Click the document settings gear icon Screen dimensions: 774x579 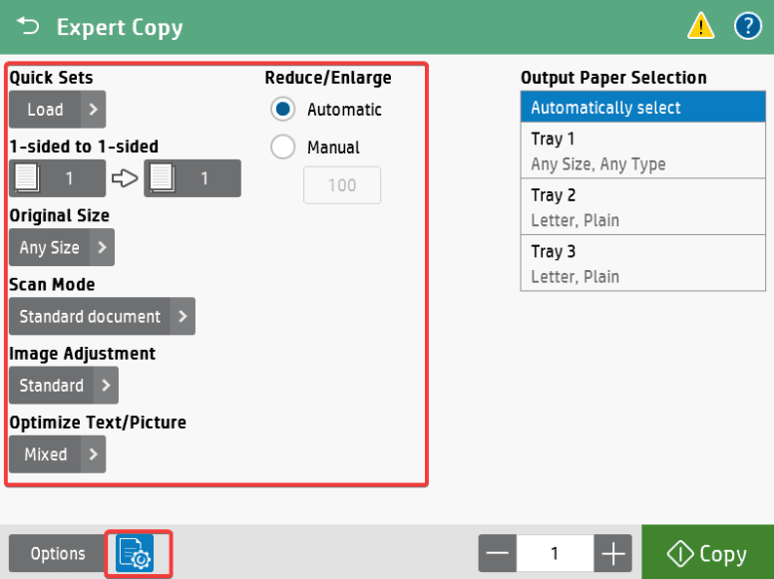135,554
